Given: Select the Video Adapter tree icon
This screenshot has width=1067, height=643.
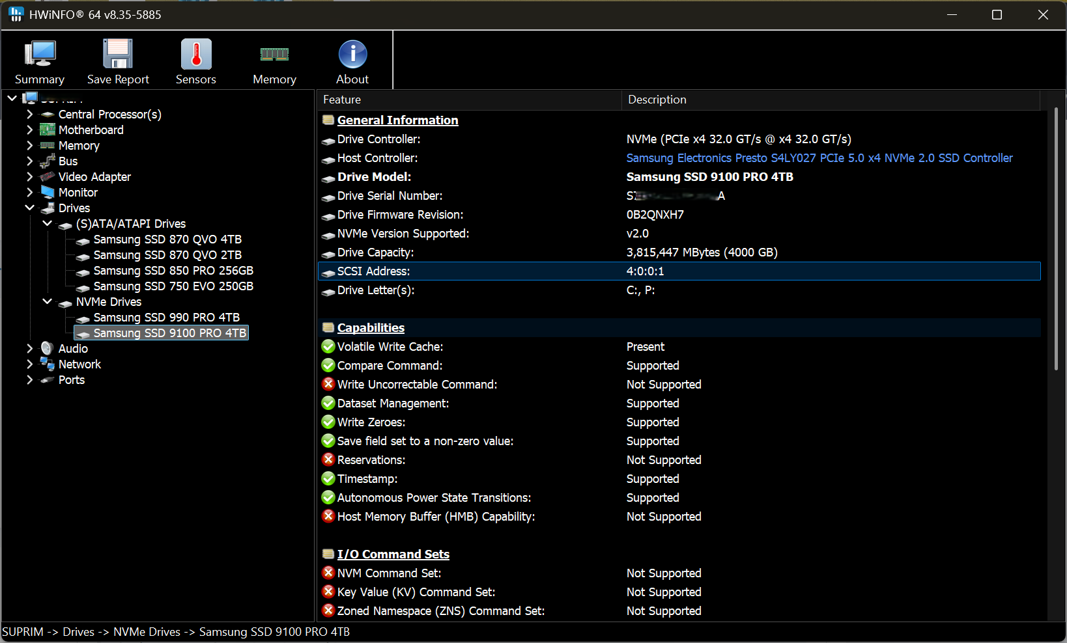Looking at the screenshot, I should [48, 177].
